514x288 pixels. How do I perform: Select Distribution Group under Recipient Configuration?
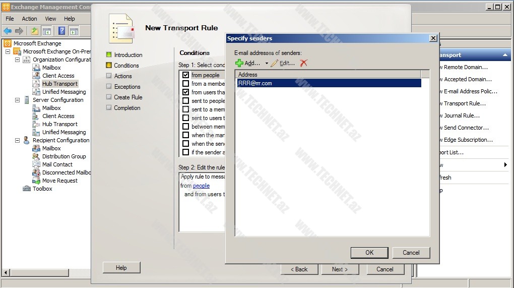64,156
